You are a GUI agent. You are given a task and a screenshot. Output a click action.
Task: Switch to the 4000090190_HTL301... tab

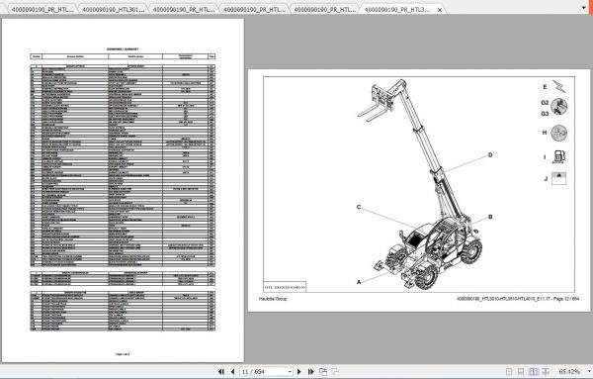113,10
